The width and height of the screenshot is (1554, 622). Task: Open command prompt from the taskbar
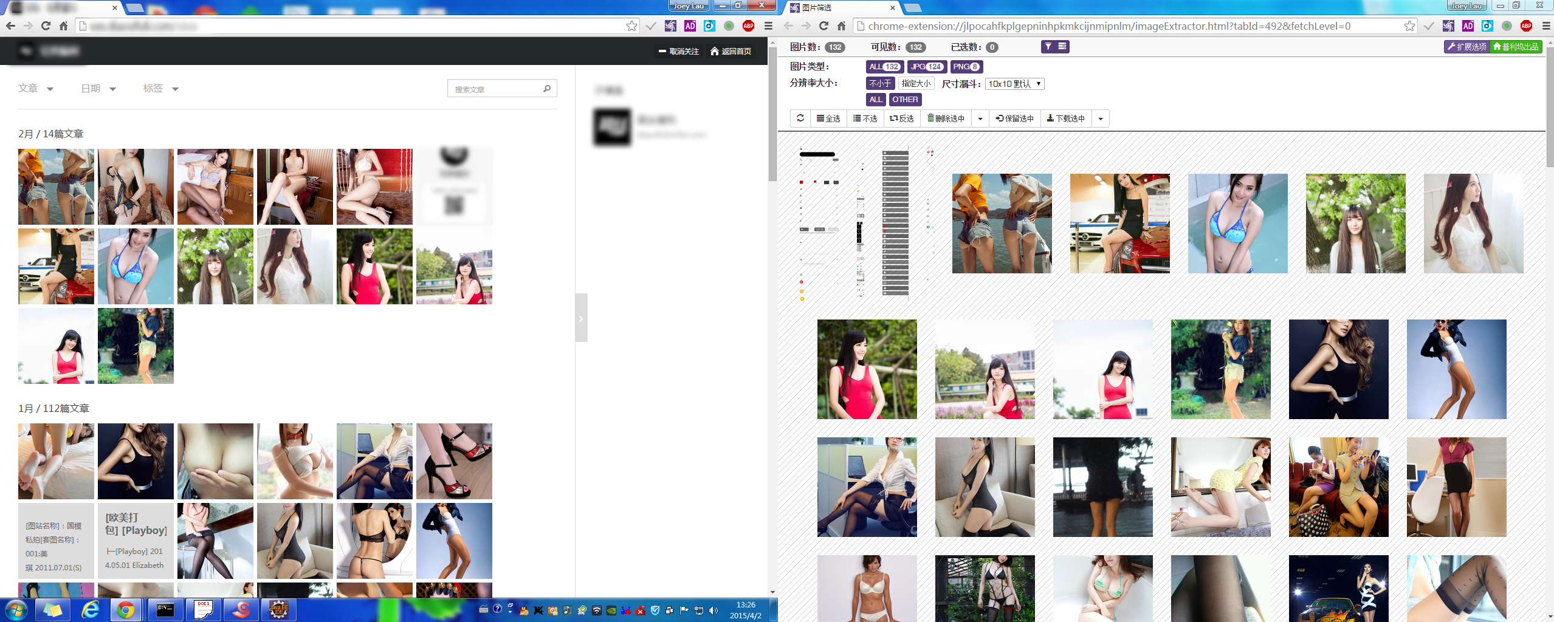165,610
